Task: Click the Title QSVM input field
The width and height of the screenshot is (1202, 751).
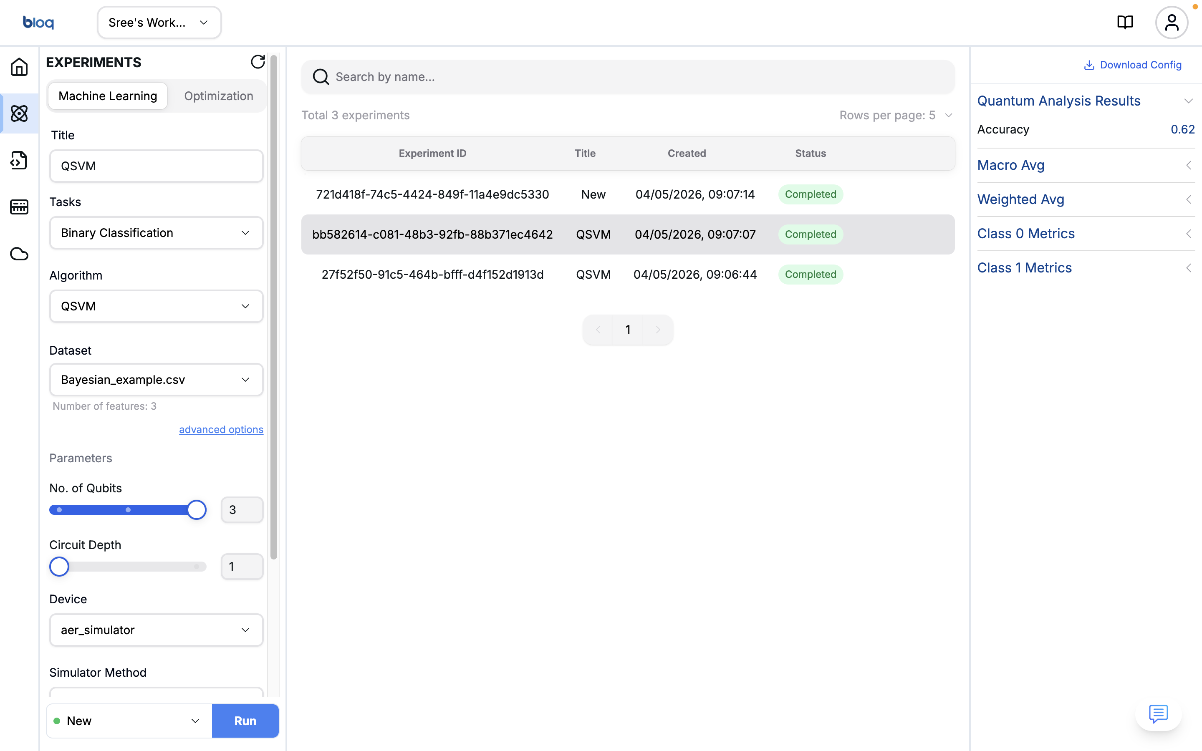Action: (156, 166)
